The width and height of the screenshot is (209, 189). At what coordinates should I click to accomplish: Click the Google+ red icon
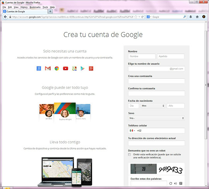click(x=91, y=68)
